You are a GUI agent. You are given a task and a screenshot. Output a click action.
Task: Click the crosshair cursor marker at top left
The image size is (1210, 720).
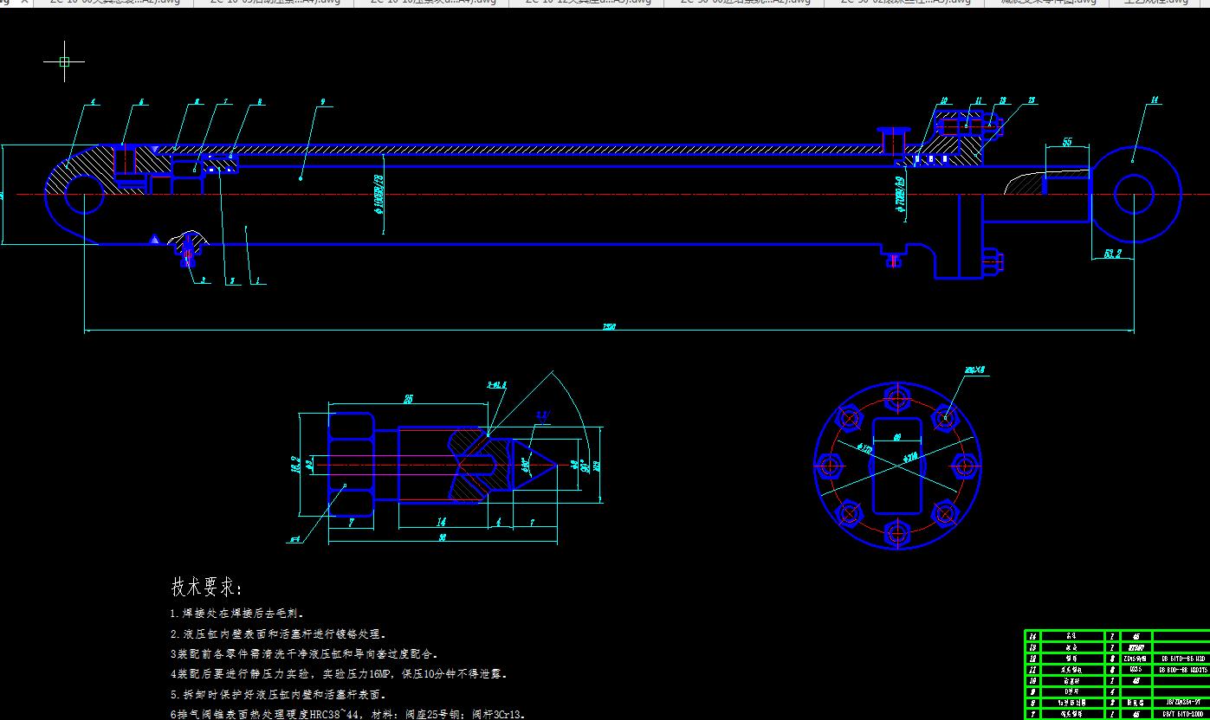pos(64,61)
